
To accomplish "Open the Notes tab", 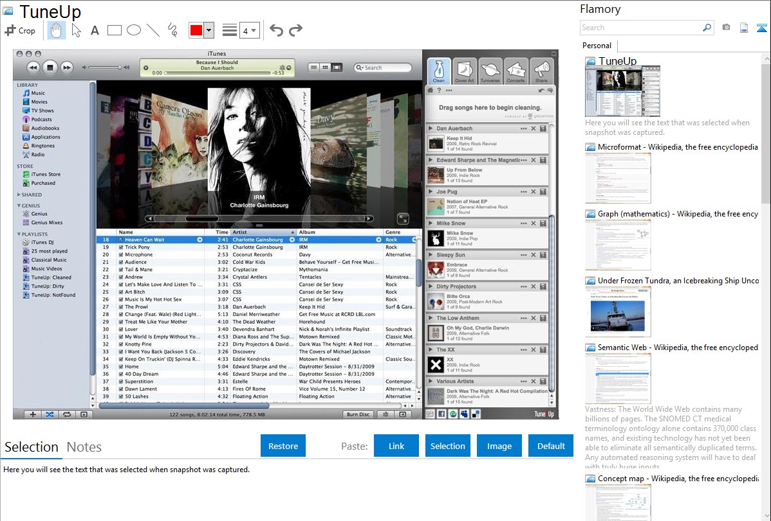I will (x=84, y=447).
